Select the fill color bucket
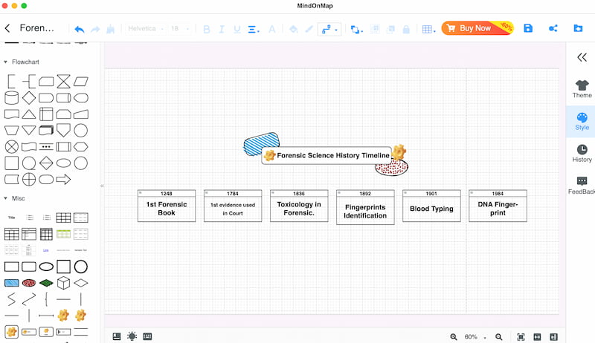The image size is (595, 343). (x=293, y=29)
